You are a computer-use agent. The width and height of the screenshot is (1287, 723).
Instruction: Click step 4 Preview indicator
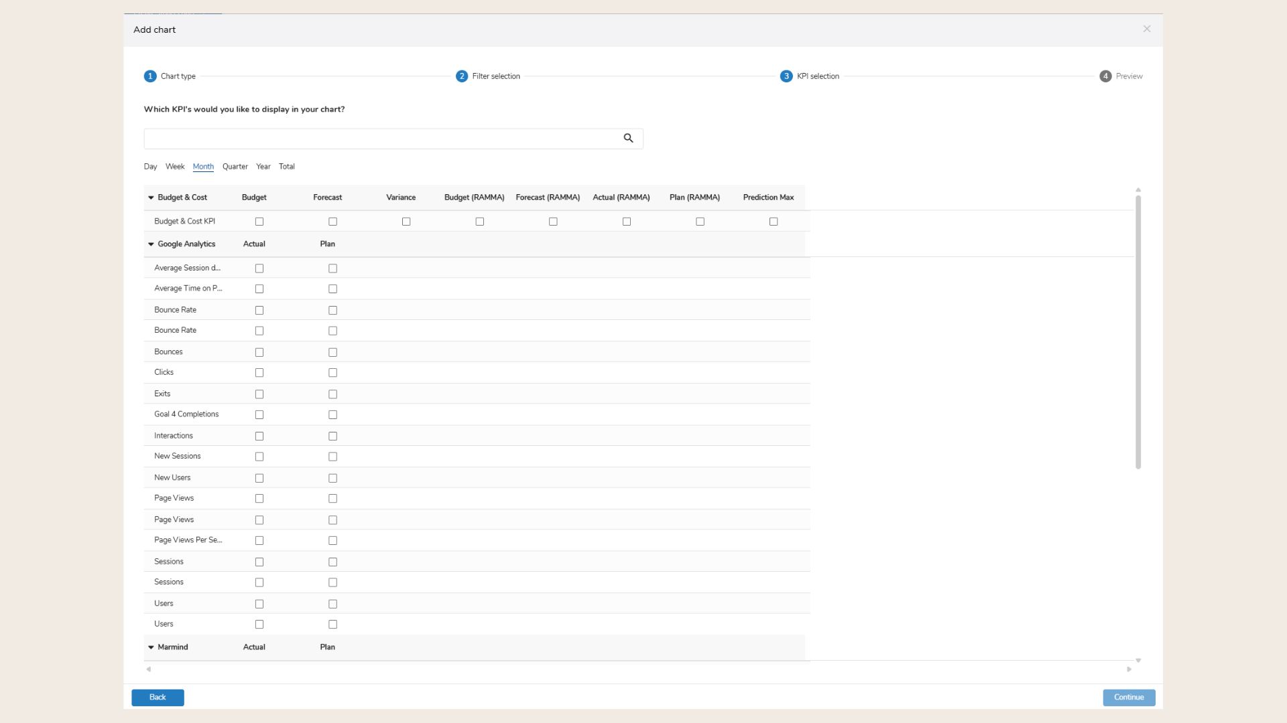pyautogui.click(x=1105, y=76)
